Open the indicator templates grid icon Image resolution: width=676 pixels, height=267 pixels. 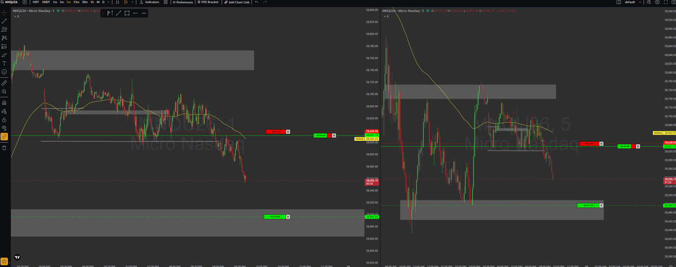coord(166,2)
